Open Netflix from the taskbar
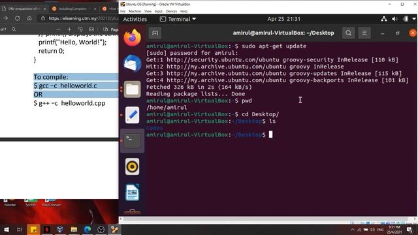The width and height of the screenshot is (418, 235). 47,229
